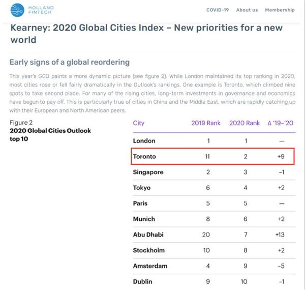Click the Amsterdam city name

(150, 266)
